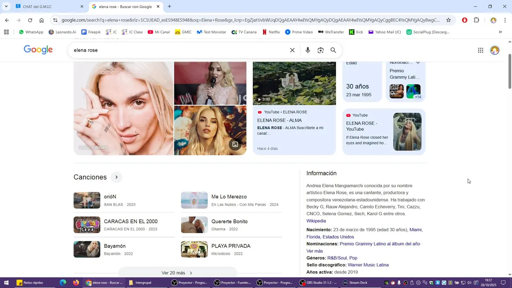Close the elena rose search tab
This screenshot has width=512, height=288.
[x=158, y=6]
